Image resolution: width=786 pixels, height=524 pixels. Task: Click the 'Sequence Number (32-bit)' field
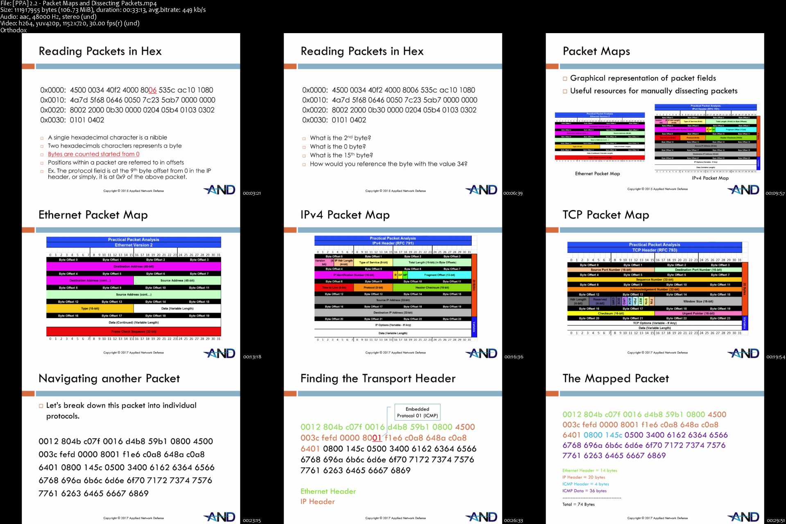(x=655, y=279)
